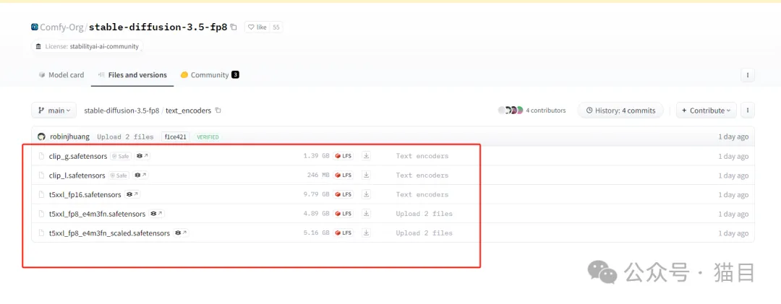
Task: Open the Comfy-Org organization link
Action: pos(61,27)
